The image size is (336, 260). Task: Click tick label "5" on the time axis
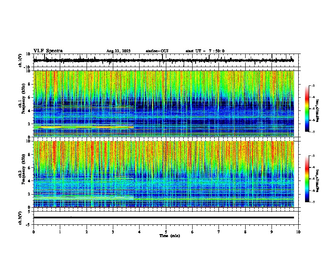click(166, 232)
